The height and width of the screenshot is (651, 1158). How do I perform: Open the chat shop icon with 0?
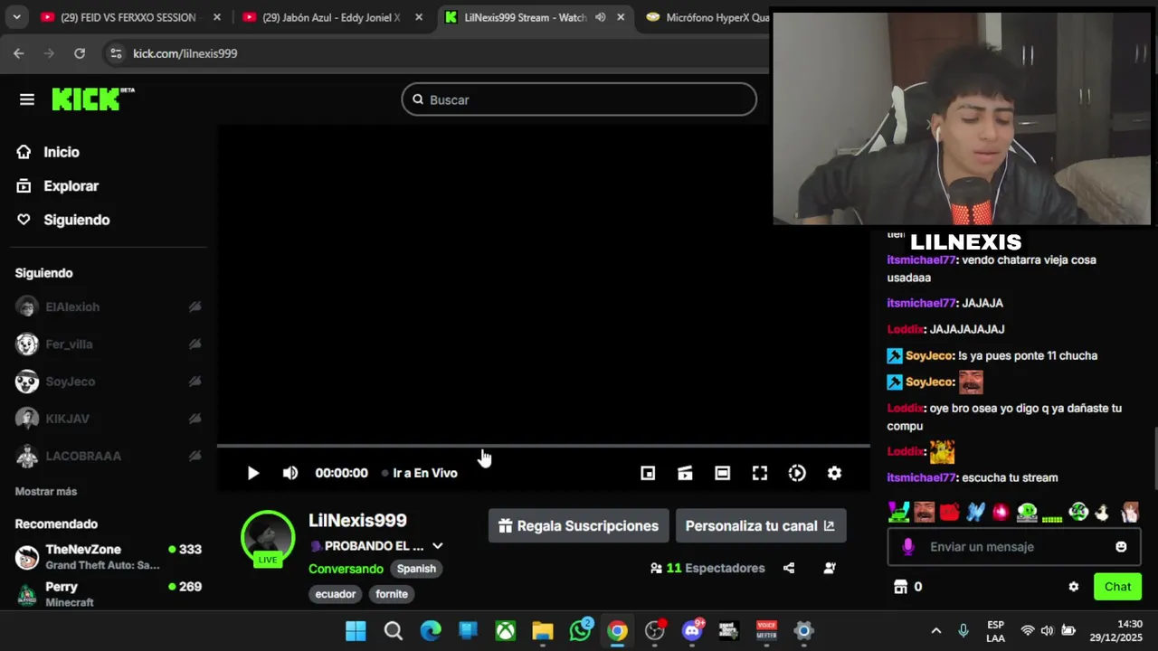[x=907, y=587]
